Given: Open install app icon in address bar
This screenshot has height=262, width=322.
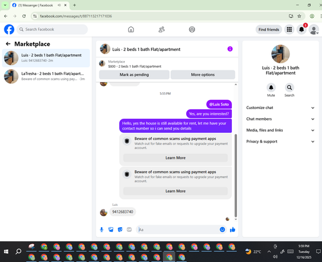Looking at the screenshot, I should [x=291, y=16].
